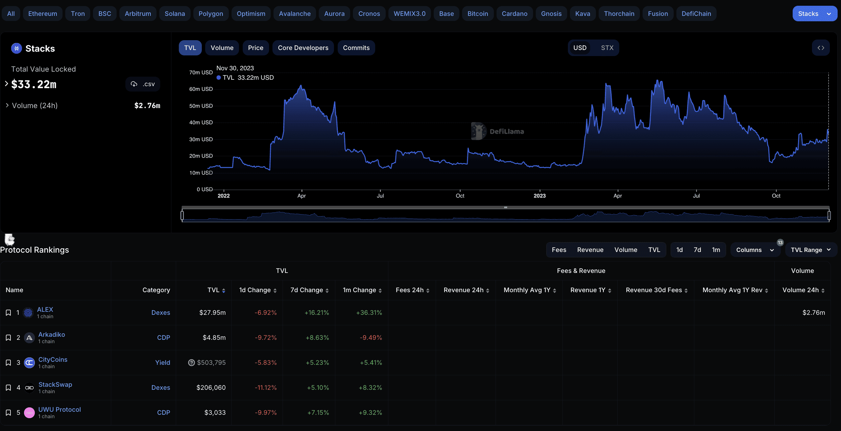Download TVL data as .csv
This screenshot has width=841, height=431.
(143, 84)
